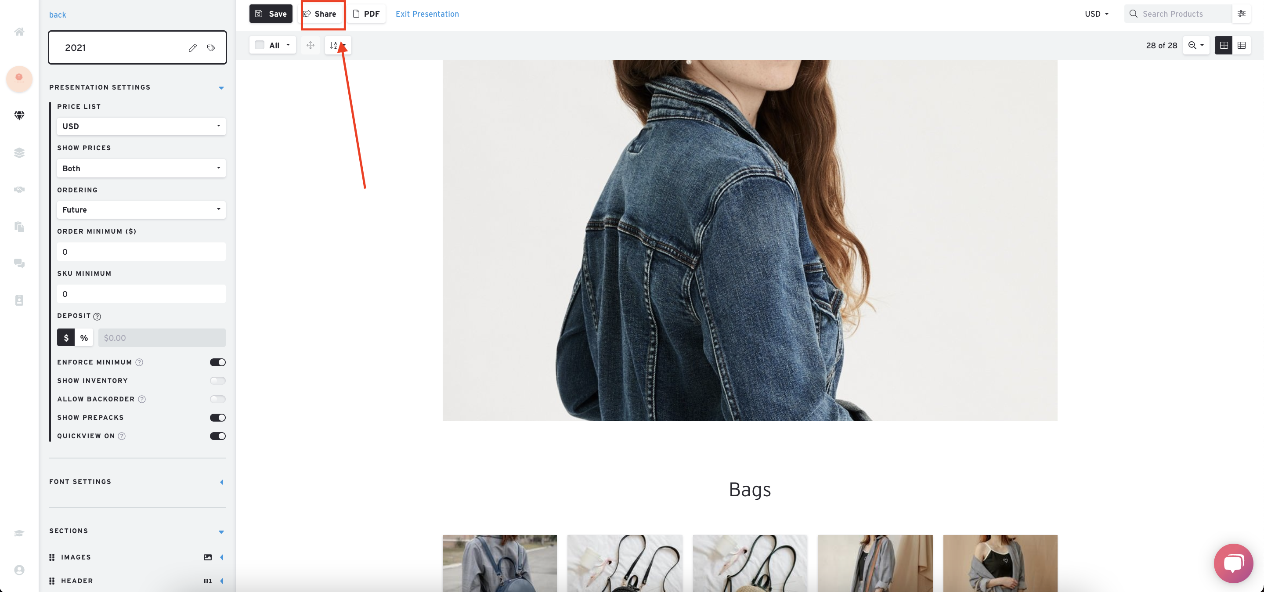Open the documents copy sidebar icon
The width and height of the screenshot is (1264, 592).
coord(19,227)
